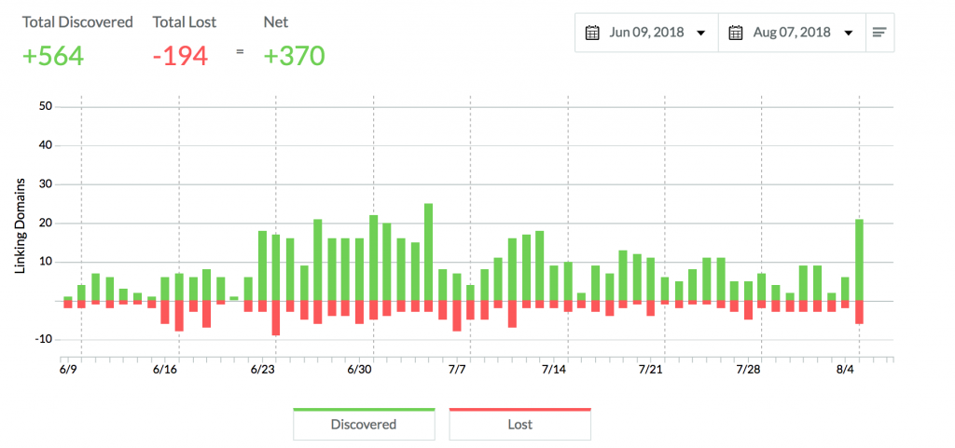Screen dimensions: 955x448
Task: Expand the Aug 07, 2018 dropdown arrow
Action: point(848,34)
